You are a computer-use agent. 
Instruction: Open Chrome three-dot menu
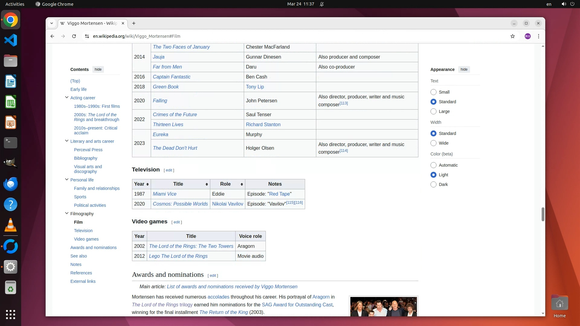[x=539, y=36]
